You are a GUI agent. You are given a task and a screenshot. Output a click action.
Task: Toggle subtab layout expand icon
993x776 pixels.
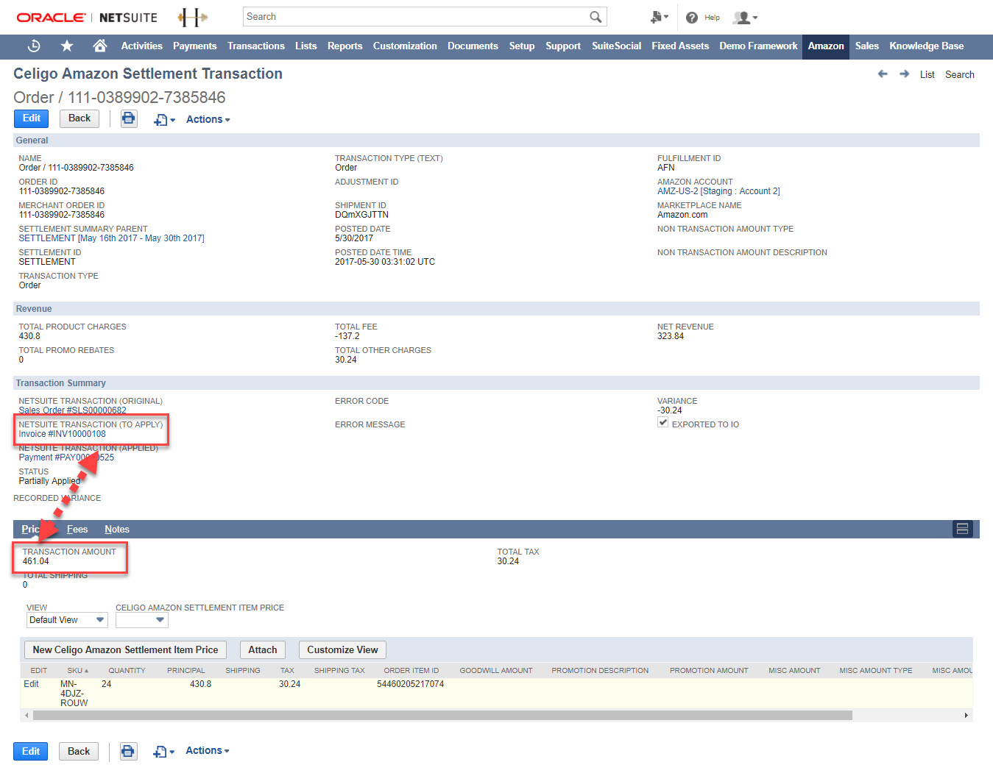coord(962,529)
